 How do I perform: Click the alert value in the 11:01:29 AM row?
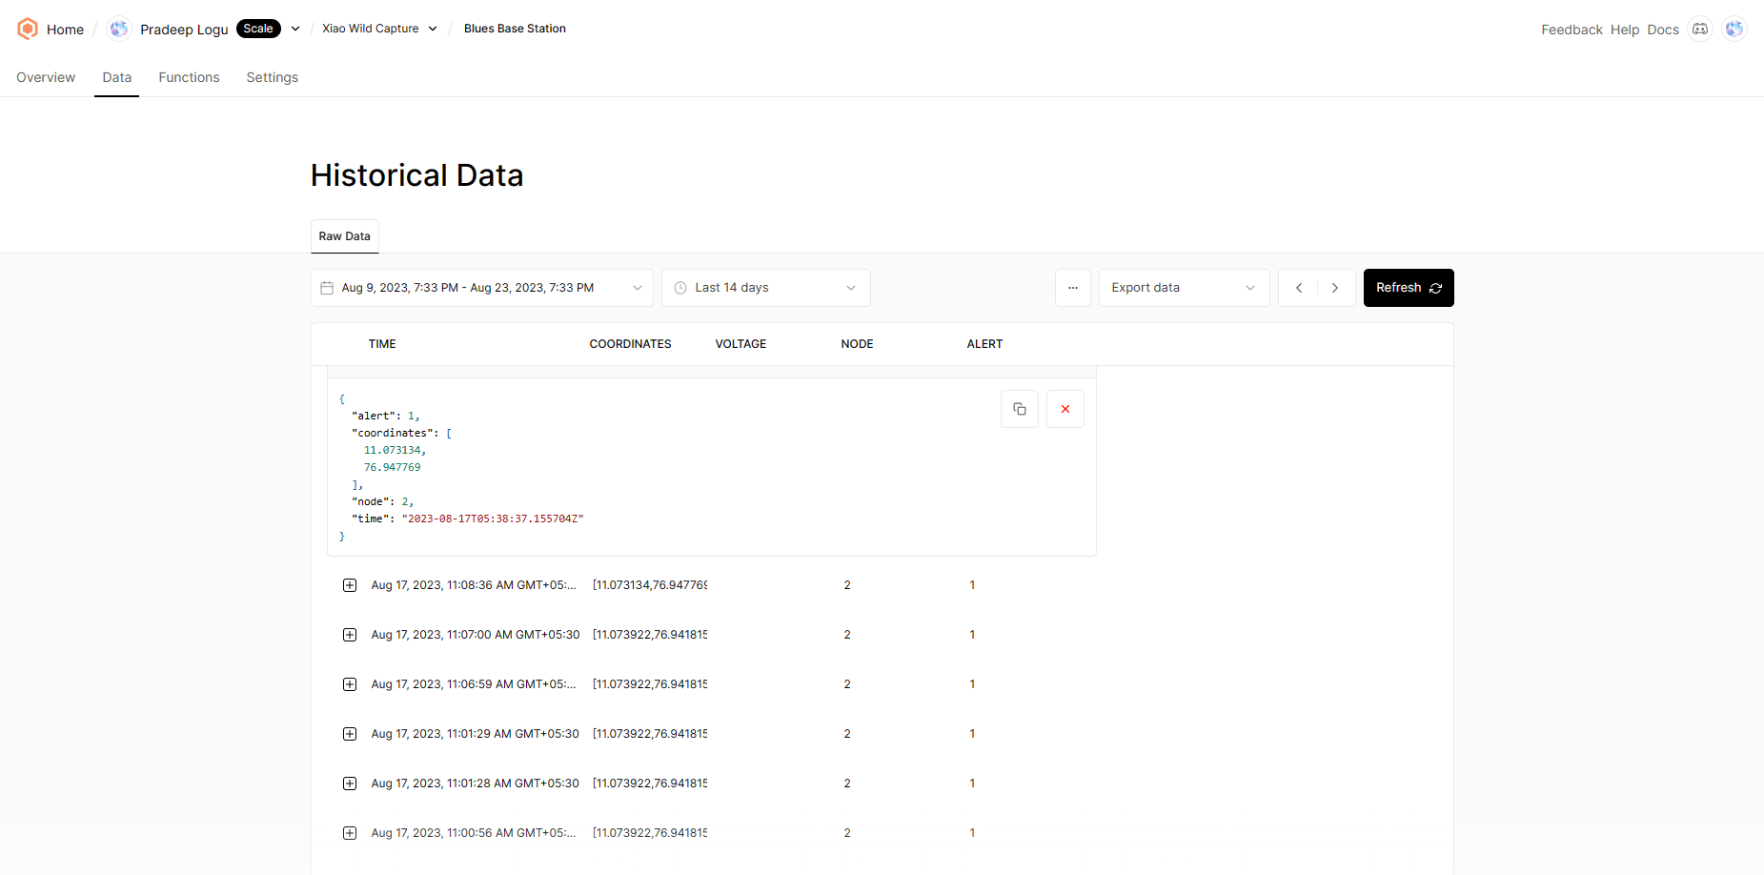click(972, 734)
